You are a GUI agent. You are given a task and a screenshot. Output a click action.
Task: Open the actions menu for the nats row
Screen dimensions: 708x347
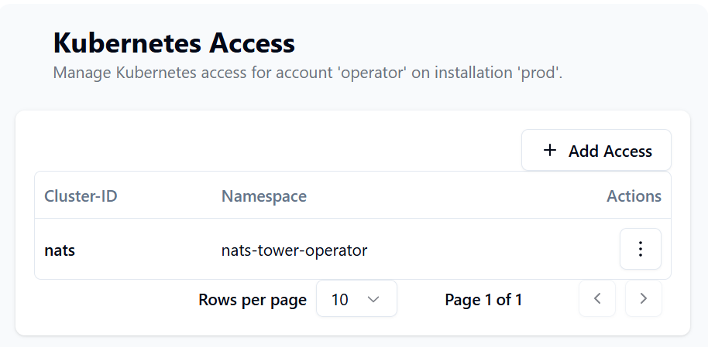pos(641,249)
